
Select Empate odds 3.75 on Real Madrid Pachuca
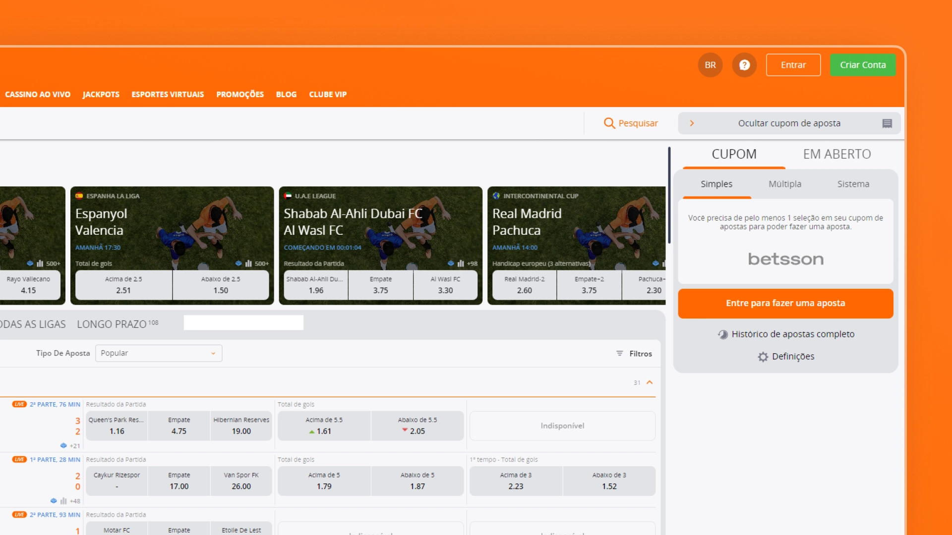(589, 285)
